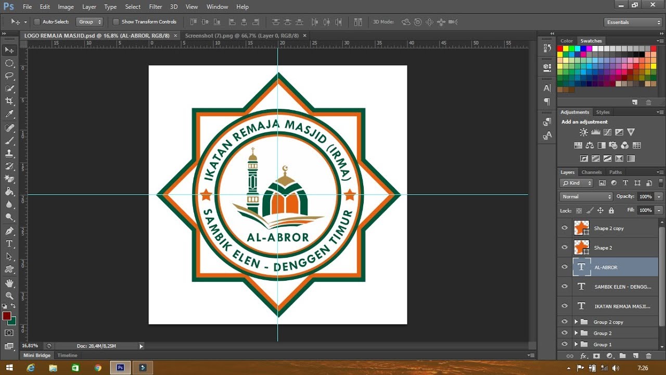666x375 pixels.
Task: Open the Auto-Select Group dropdown
Action: pyautogui.click(x=89, y=22)
